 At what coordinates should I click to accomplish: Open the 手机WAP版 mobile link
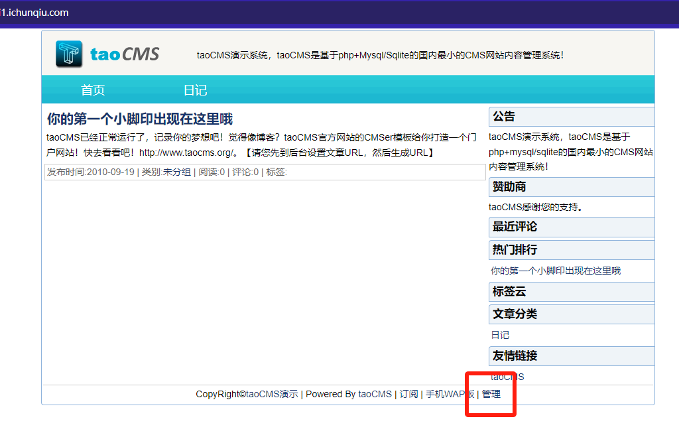[450, 394]
